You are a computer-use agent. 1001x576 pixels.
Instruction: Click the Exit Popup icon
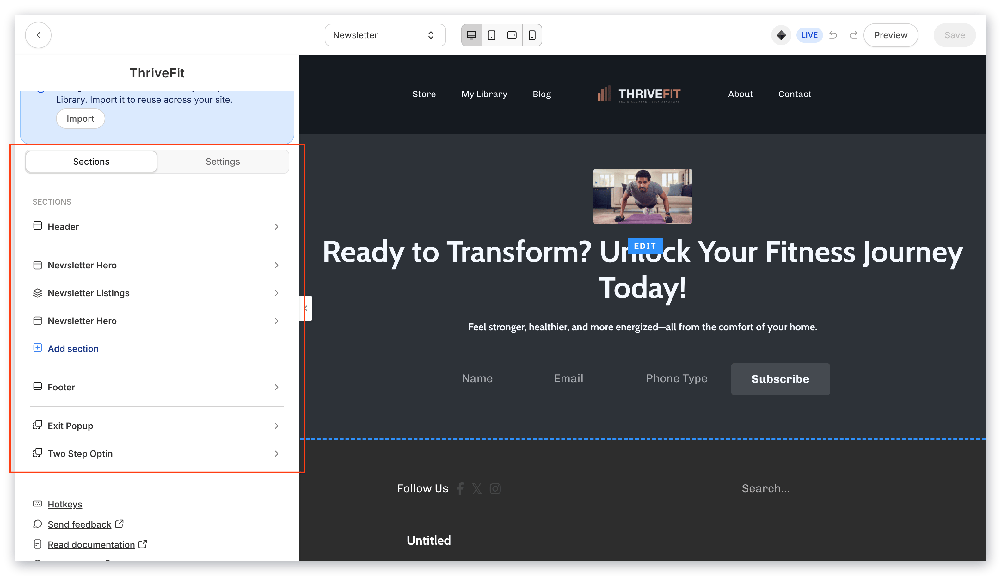point(38,425)
